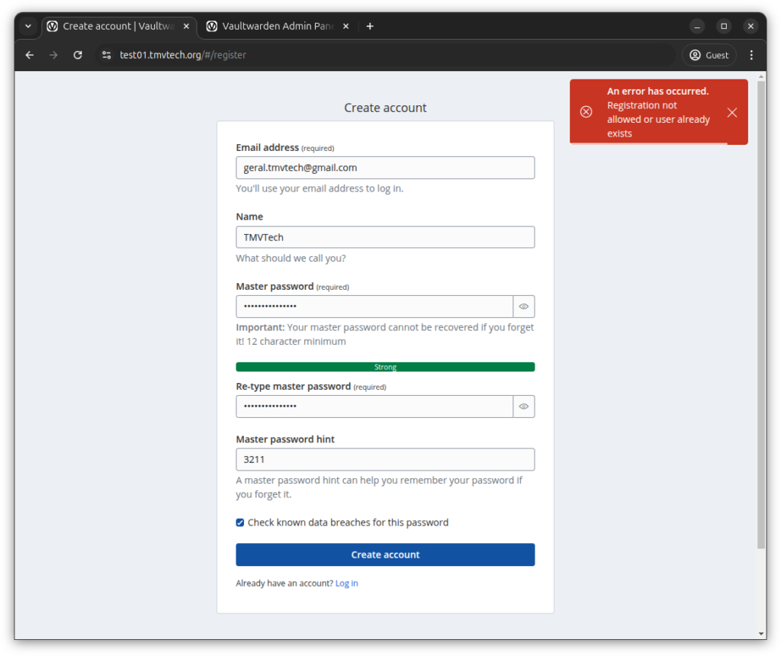This screenshot has width=781, height=656.
Task: Show the master password with eye icon
Action: click(524, 307)
